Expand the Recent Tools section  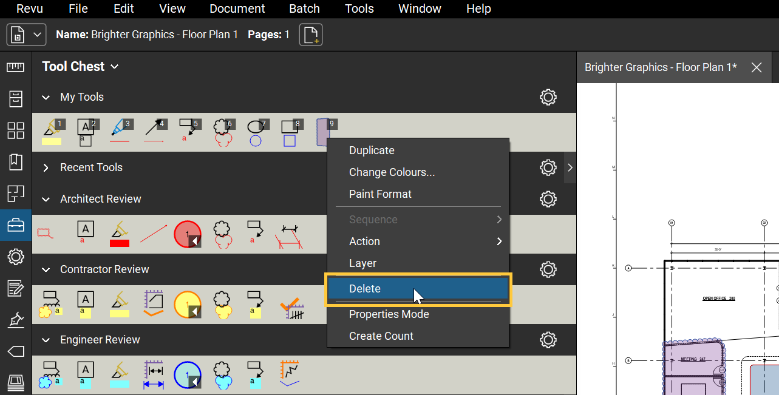point(46,167)
